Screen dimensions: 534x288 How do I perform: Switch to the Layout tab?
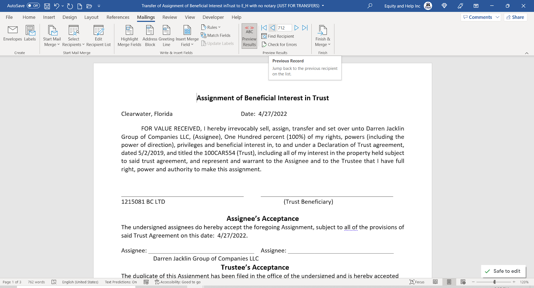tap(91, 17)
